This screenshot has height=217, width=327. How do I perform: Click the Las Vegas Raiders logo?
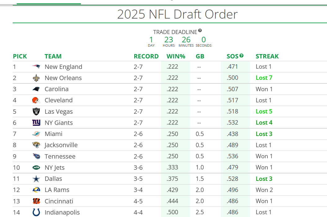[x=36, y=112]
